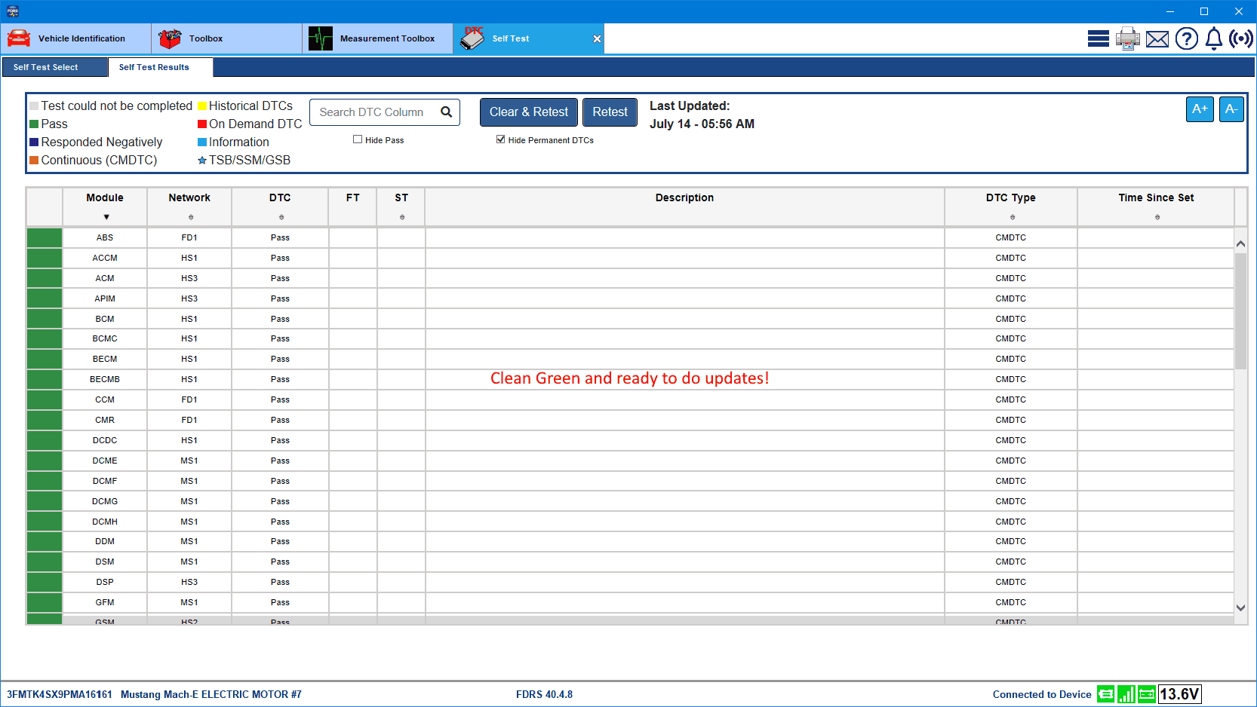Image resolution: width=1257 pixels, height=707 pixels.
Task: Click the CMDTC cell for DSM
Action: [x=1011, y=562]
